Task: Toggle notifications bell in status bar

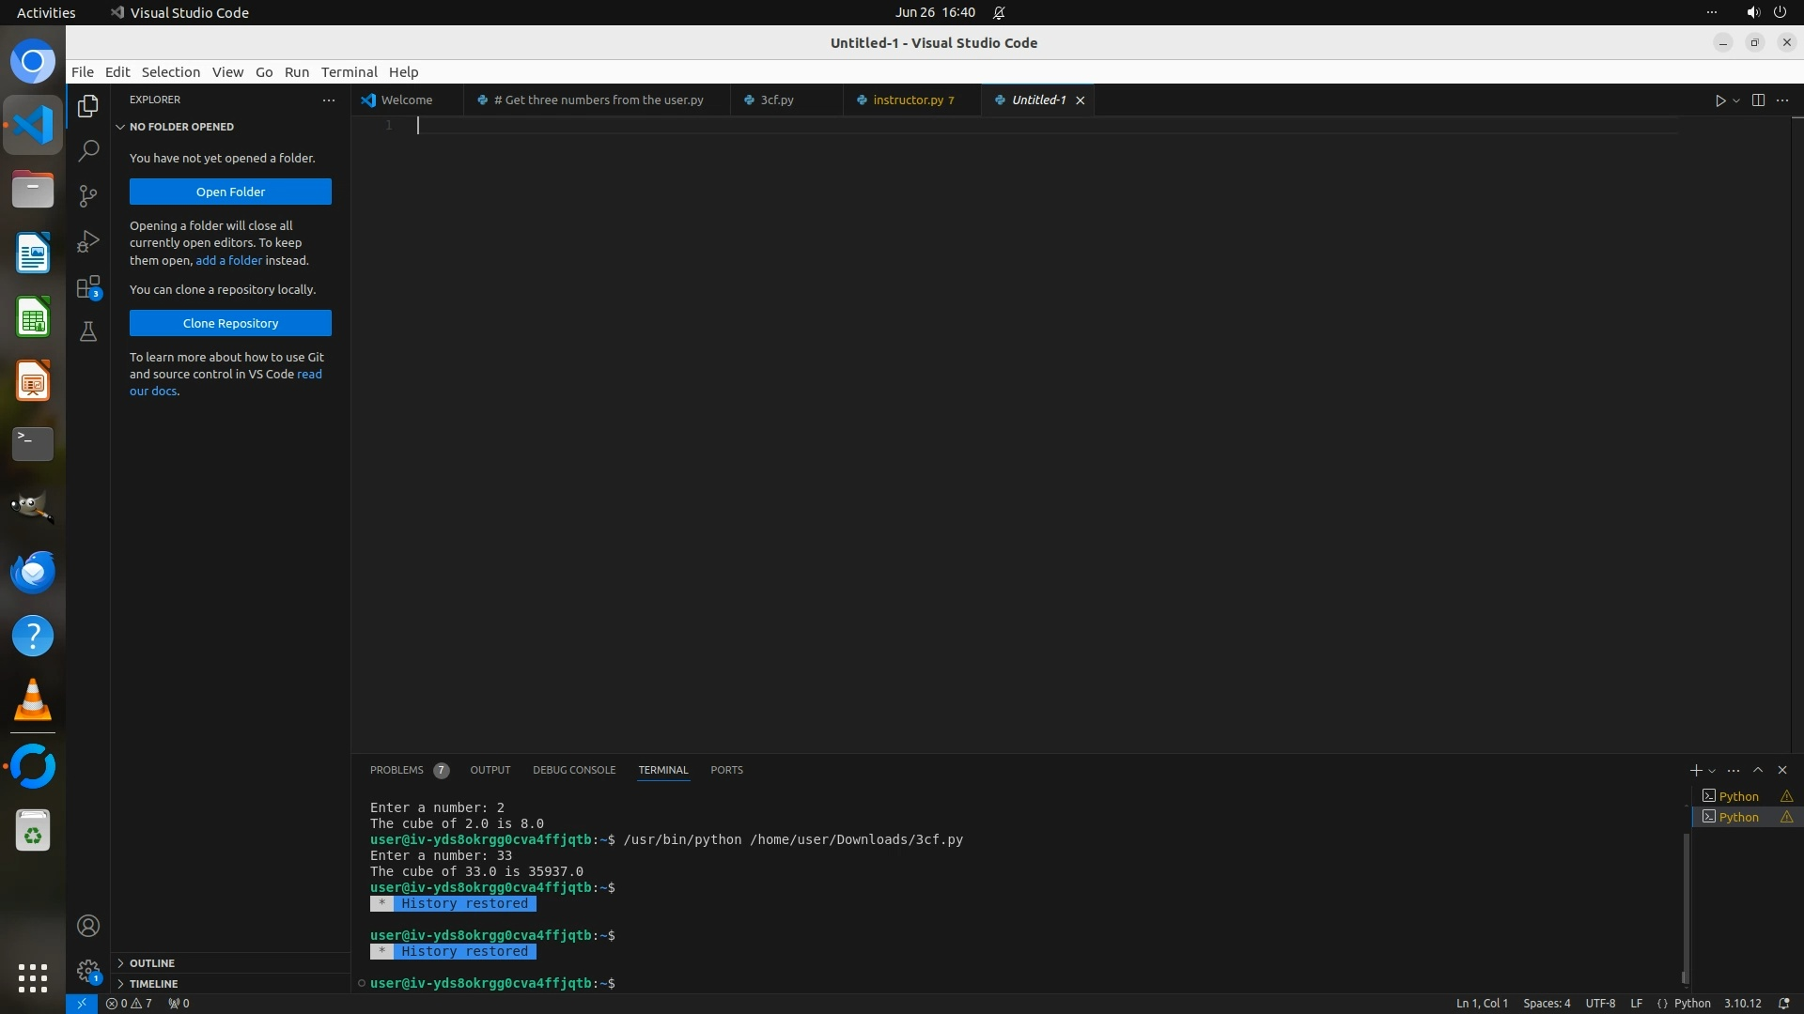Action: (x=1783, y=1003)
